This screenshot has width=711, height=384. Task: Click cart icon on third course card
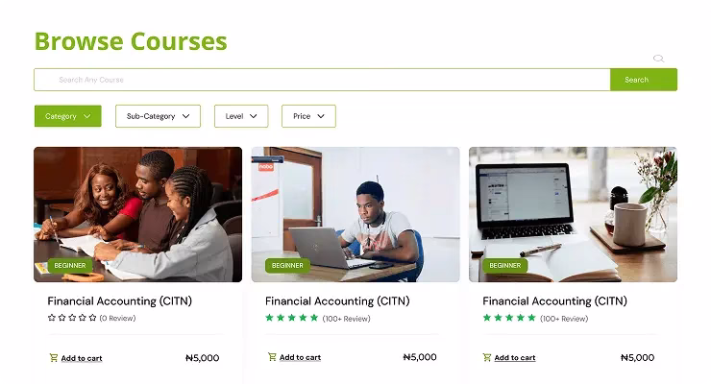tap(487, 357)
